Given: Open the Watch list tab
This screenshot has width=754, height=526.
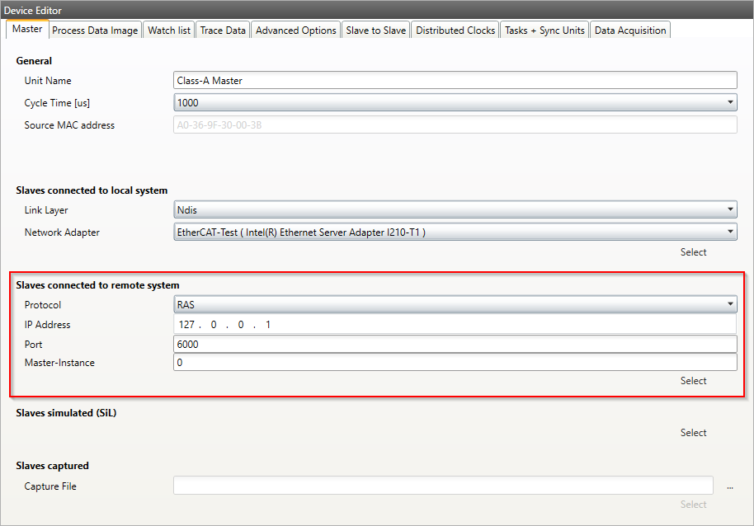Looking at the screenshot, I should [x=168, y=31].
